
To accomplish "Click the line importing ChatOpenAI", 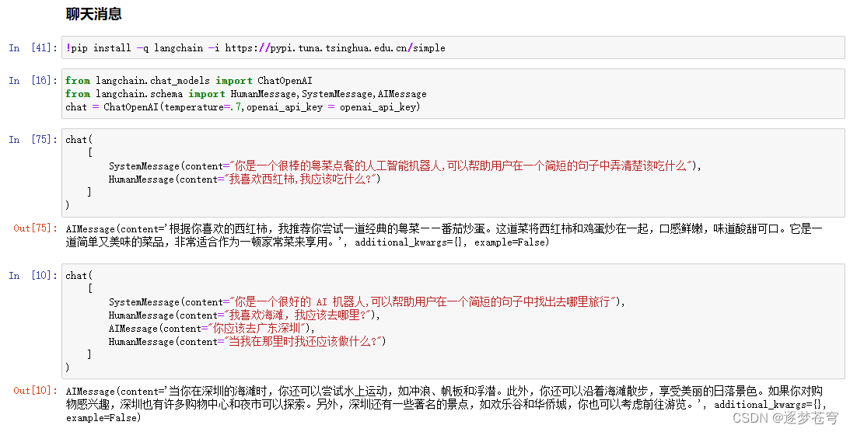I will [x=189, y=81].
